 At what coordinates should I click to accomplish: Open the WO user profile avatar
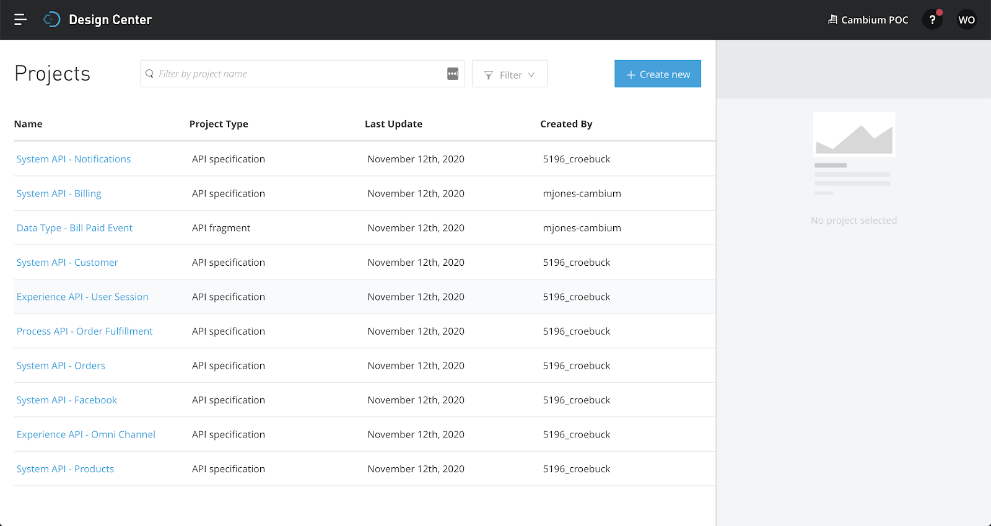click(966, 20)
